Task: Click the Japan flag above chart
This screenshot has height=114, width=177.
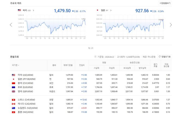Action: pyautogui.click(x=97, y=10)
